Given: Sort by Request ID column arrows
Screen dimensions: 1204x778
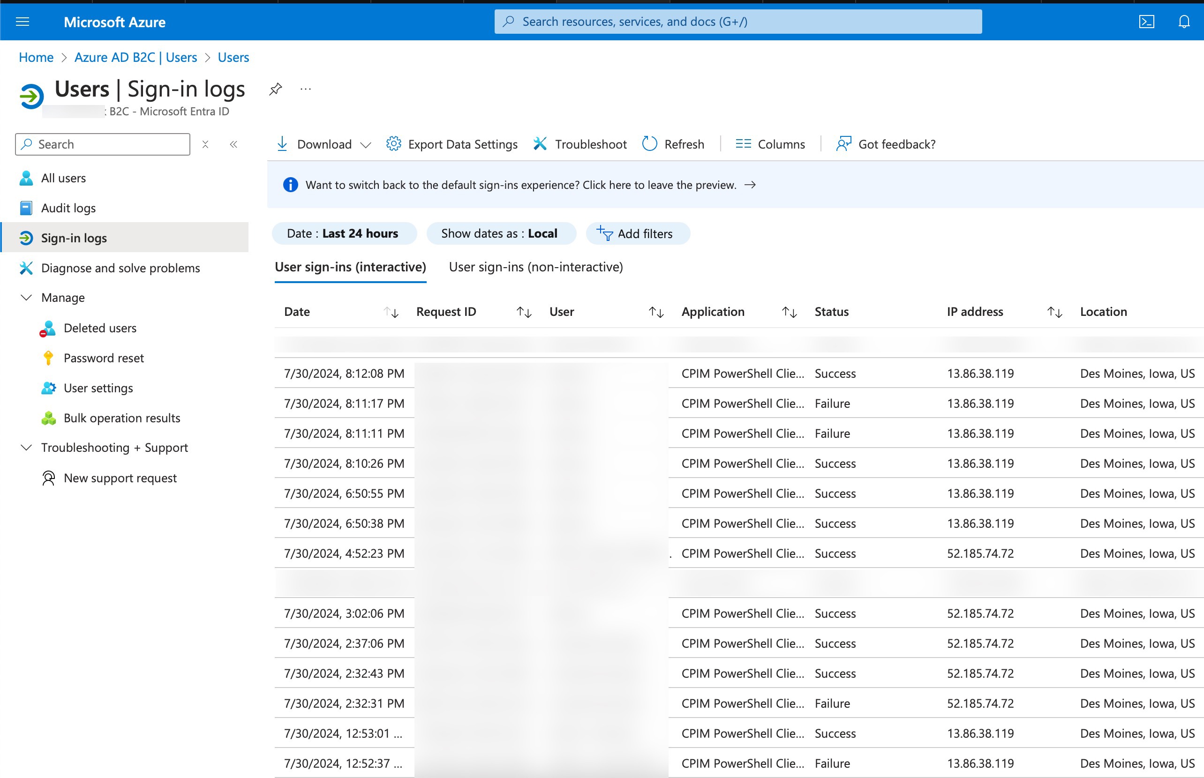Looking at the screenshot, I should [x=524, y=312].
